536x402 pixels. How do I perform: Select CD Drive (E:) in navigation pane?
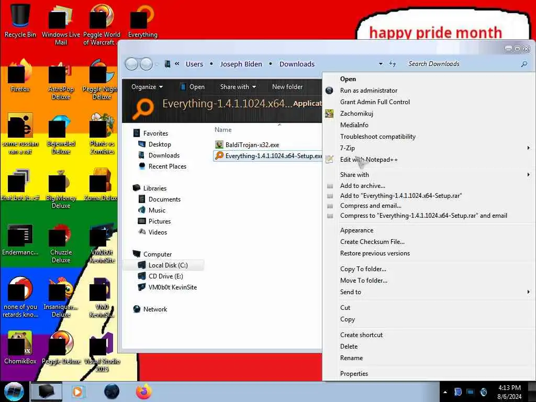(x=161, y=276)
